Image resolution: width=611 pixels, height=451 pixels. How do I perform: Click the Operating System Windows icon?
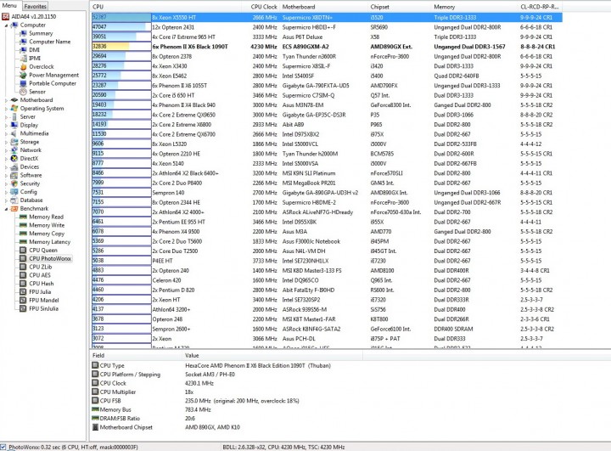point(14,108)
